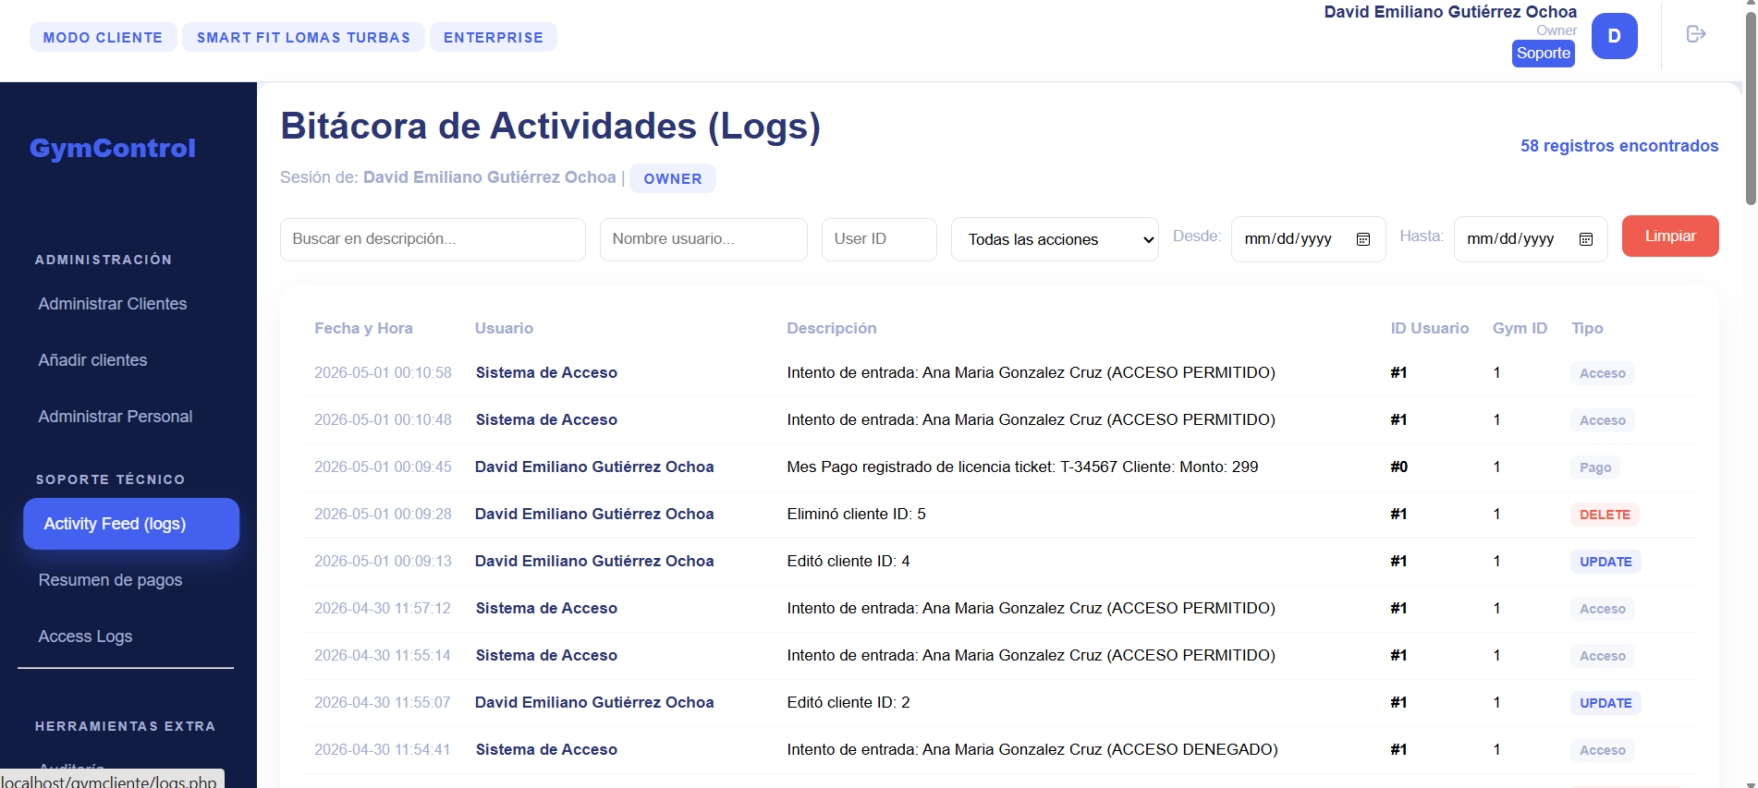Click the OWNER role badge
Screen dimensions: 1758x788
click(x=673, y=178)
